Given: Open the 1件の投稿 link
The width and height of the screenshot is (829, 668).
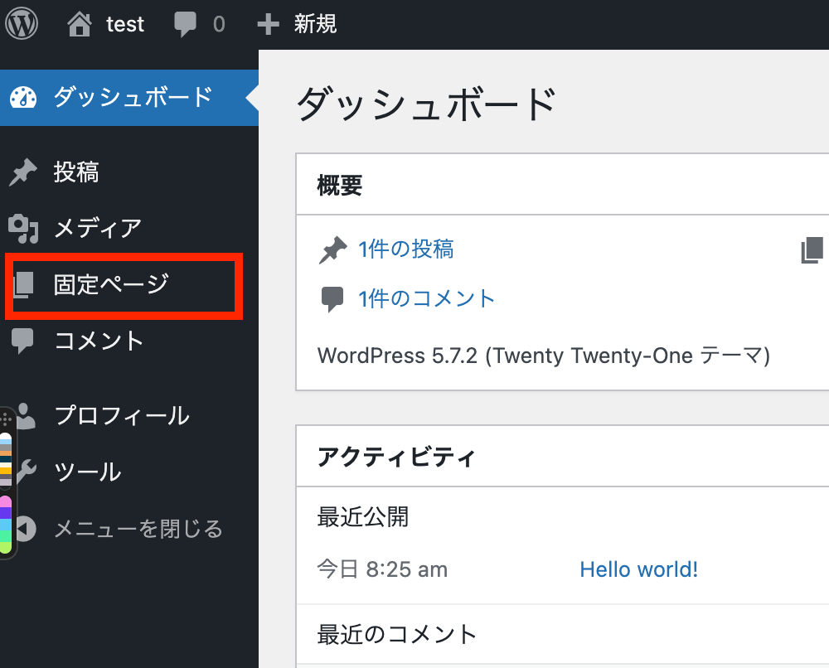Looking at the screenshot, I should coord(406,249).
